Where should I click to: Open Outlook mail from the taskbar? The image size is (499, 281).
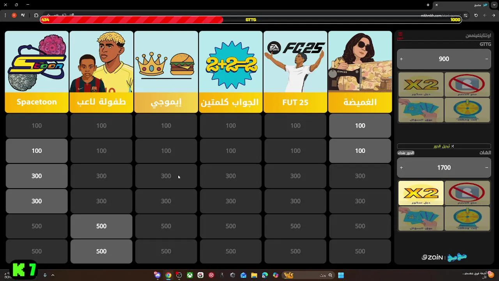click(243, 275)
